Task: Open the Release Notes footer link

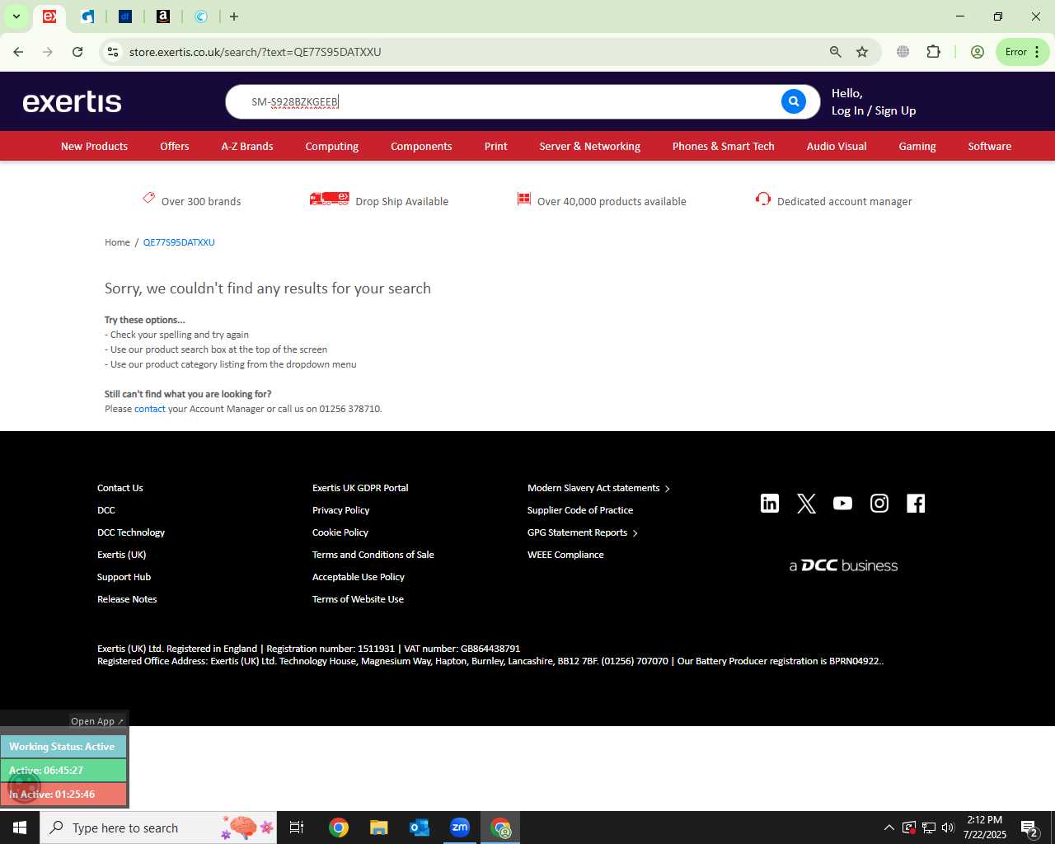Action: coord(127,599)
